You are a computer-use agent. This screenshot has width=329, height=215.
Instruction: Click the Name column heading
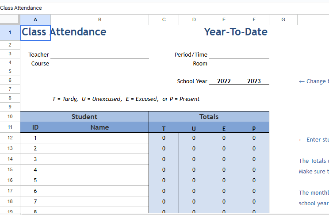99,127
